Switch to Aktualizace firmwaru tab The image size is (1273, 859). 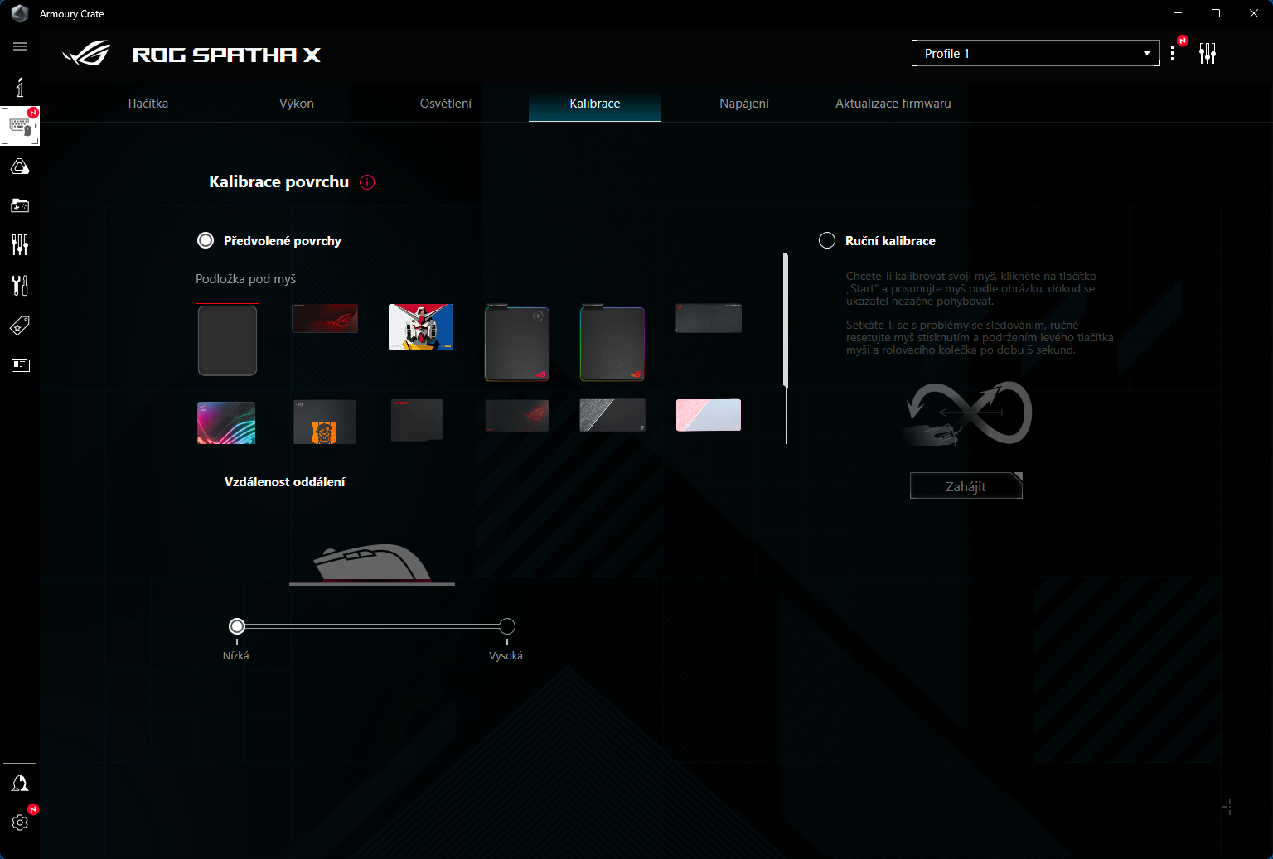[893, 104]
